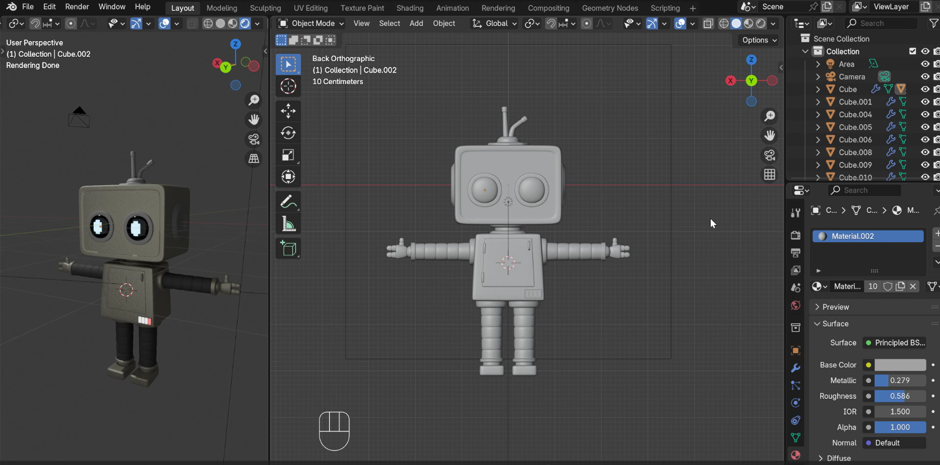This screenshot has width=940, height=465.
Task: Select the Rotate tool
Action: tap(288, 133)
